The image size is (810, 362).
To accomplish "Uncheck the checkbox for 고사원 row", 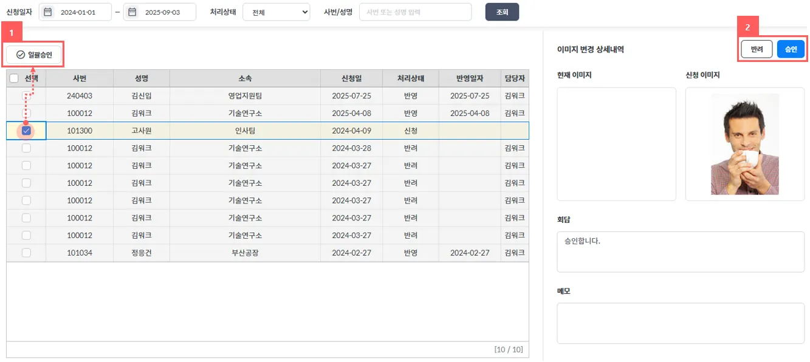I will coord(26,131).
